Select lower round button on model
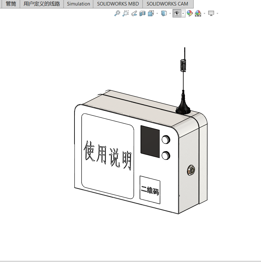The width and height of the screenshot is (261, 262). point(166,156)
